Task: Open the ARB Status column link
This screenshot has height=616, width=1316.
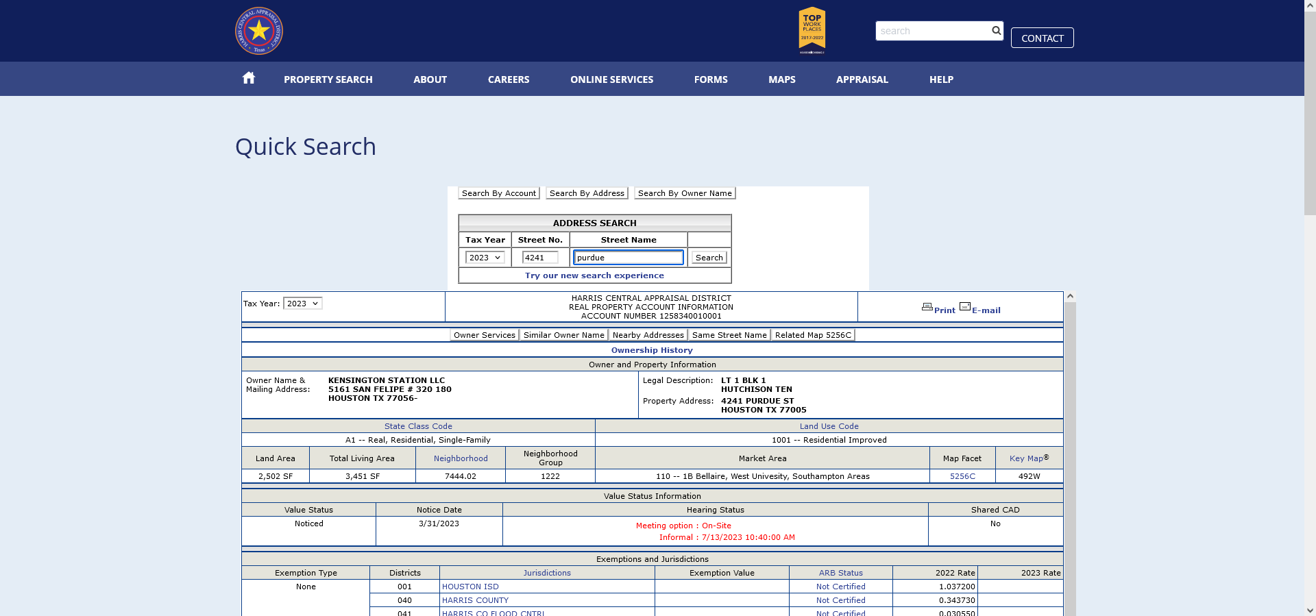Action: 841,573
